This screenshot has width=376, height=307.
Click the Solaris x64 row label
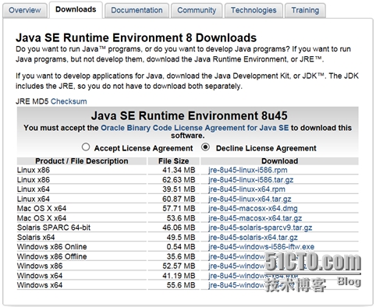pyautogui.click(x=36, y=238)
